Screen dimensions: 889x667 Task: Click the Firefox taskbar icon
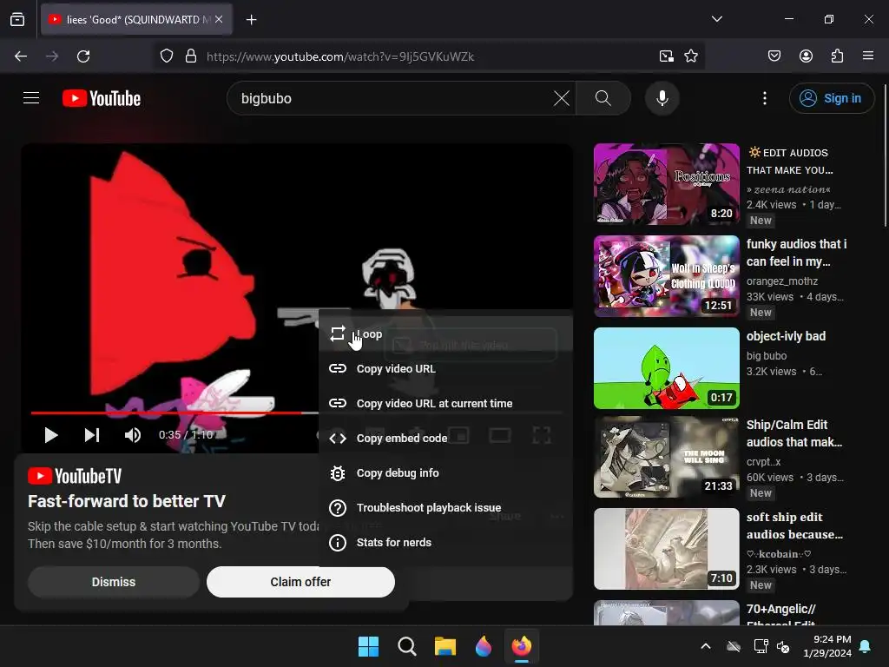pyautogui.click(x=521, y=646)
